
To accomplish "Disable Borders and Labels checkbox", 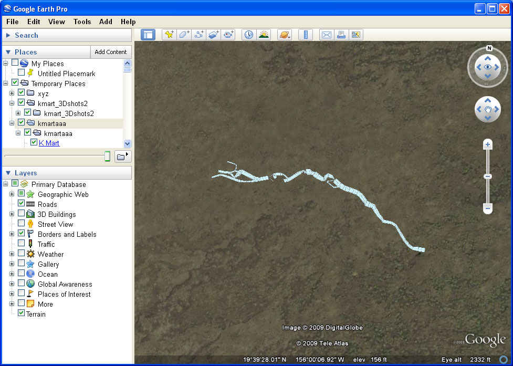I will point(22,233).
